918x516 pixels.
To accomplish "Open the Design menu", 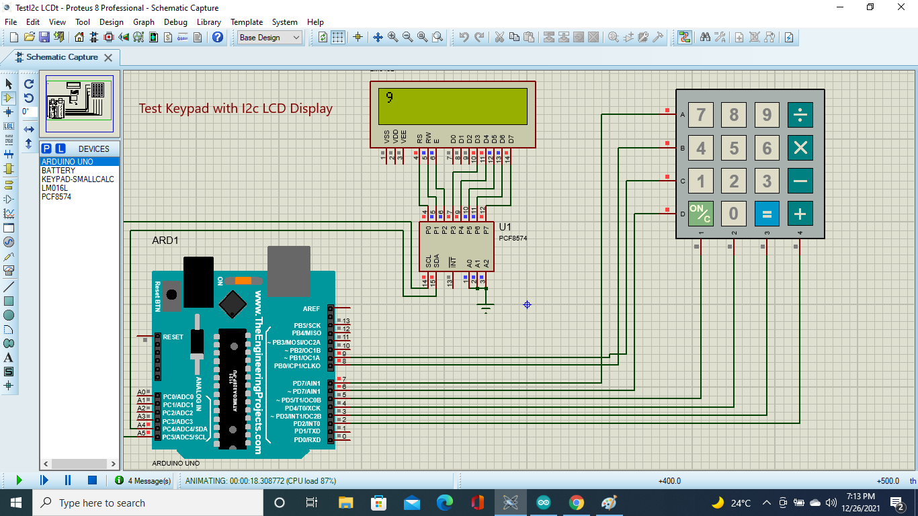I will coord(112,22).
